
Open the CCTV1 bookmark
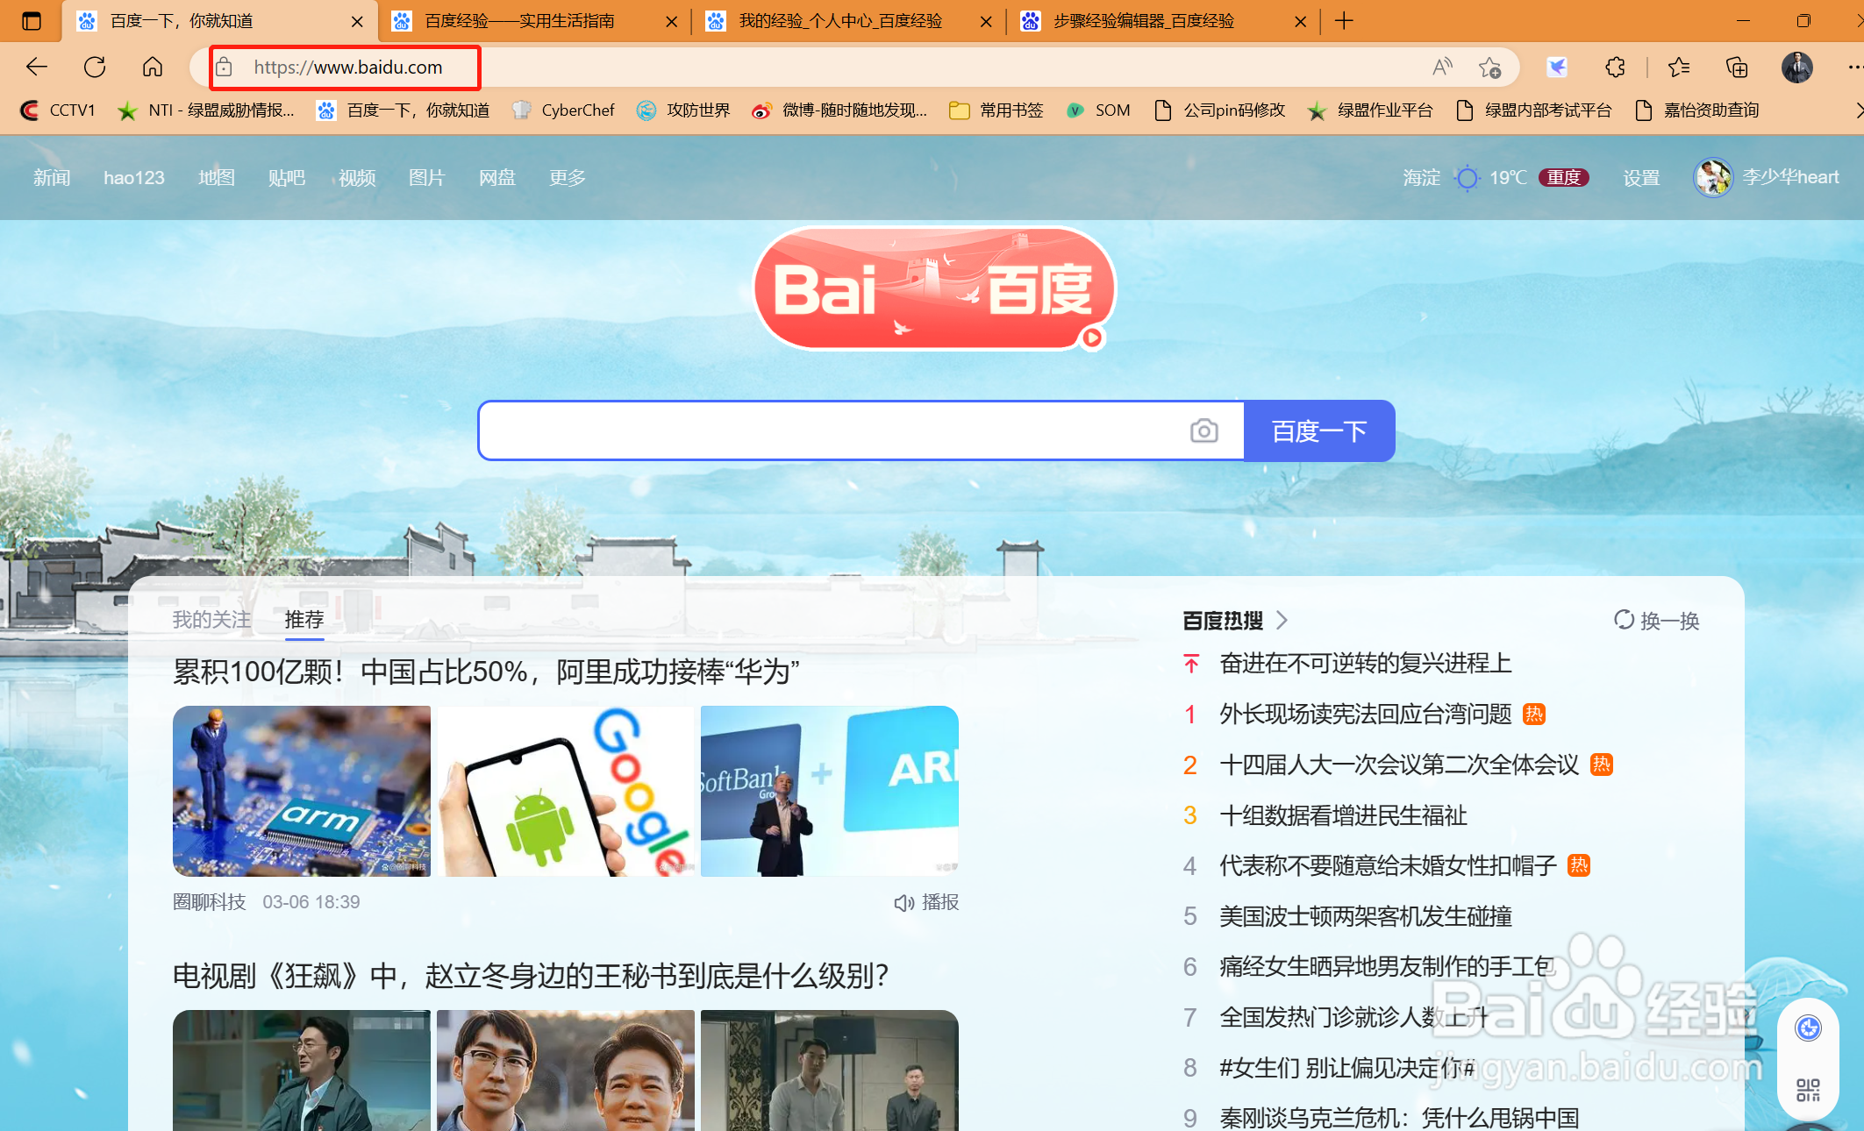point(58,110)
